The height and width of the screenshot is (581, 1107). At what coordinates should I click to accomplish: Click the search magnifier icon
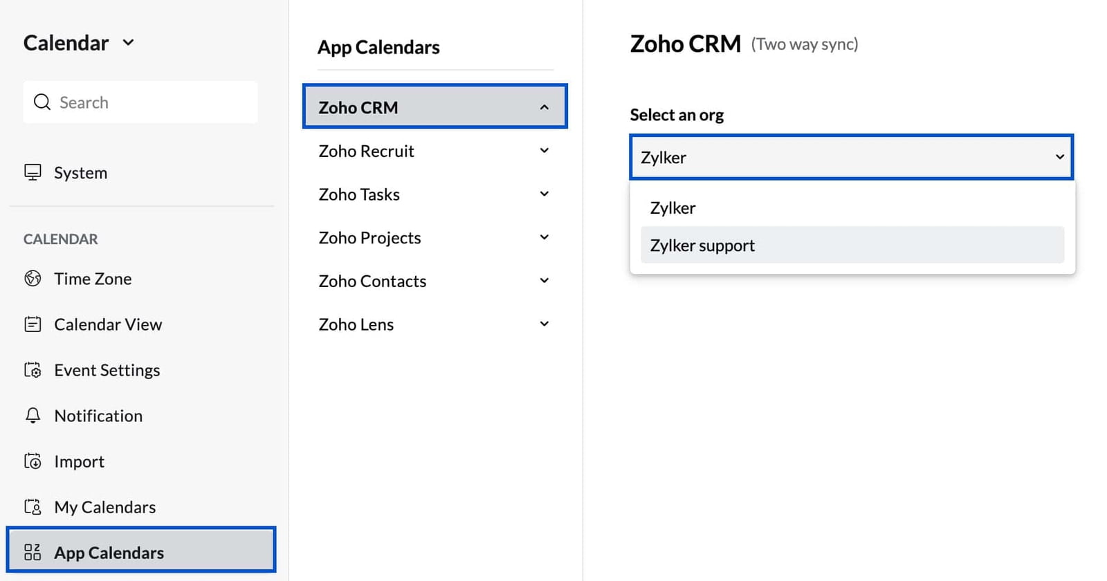click(42, 102)
